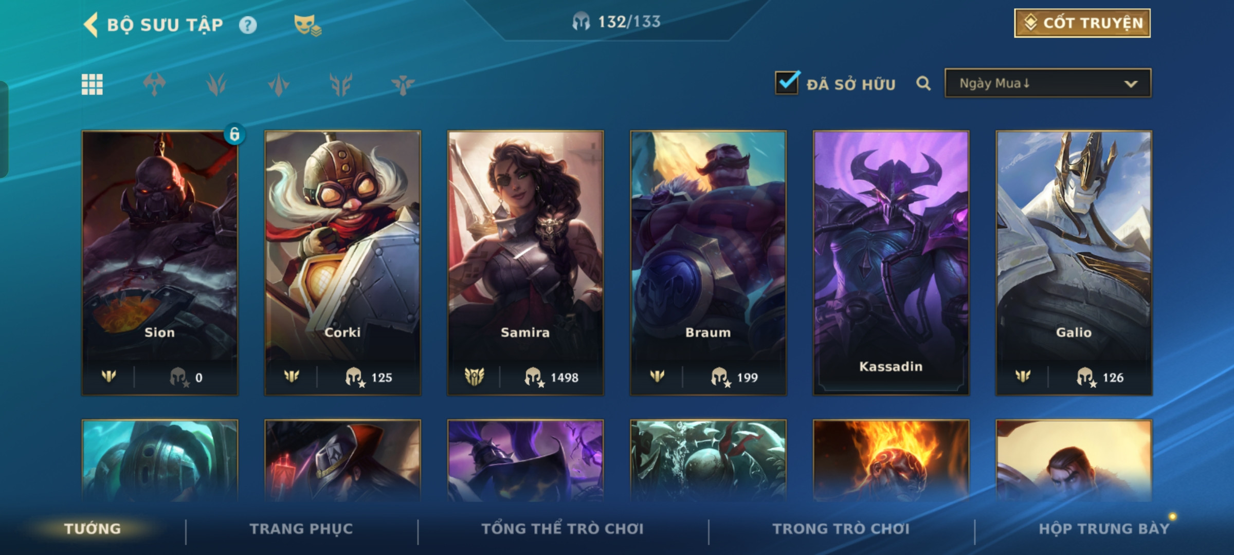Expand the Ngày Mua sort dropdown
1234x555 pixels.
[1048, 83]
